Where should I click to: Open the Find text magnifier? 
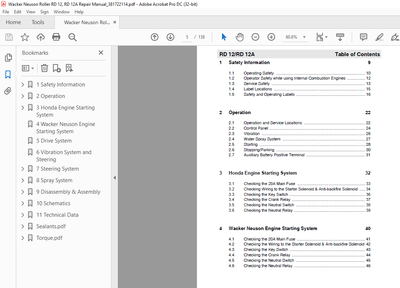click(72, 37)
